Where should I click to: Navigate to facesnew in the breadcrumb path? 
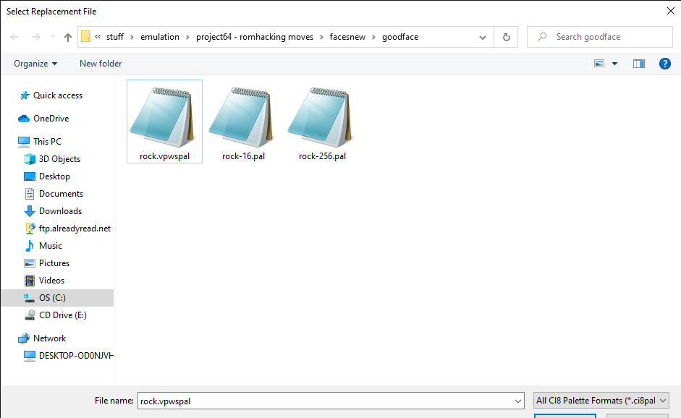click(350, 37)
